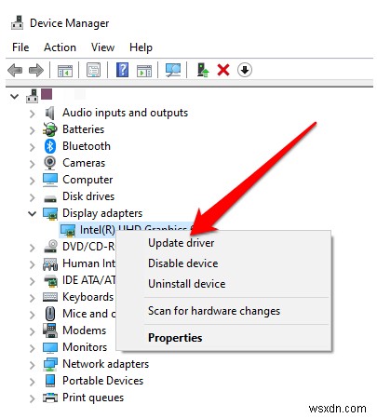Expand the Batteries chevron
Viewport: 377px width, 418px height.
click(x=33, y=130)
